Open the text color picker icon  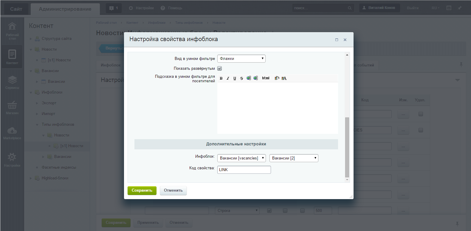[x=284, y=78]
